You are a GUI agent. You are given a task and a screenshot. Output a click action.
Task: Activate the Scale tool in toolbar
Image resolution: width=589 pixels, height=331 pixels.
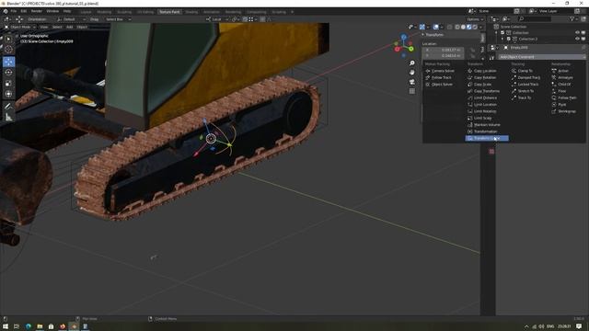point(8,84)
